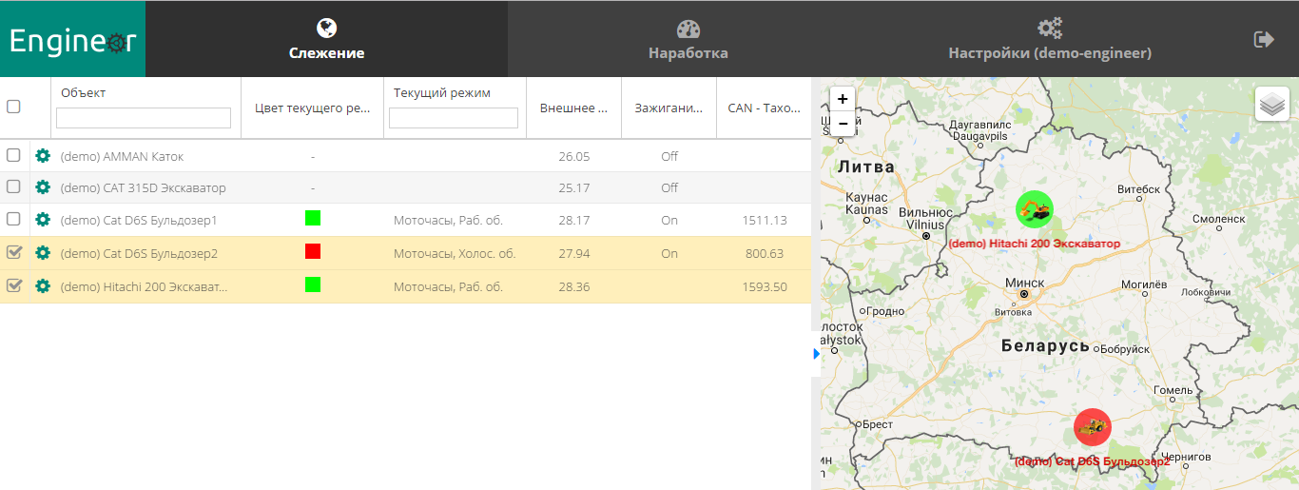
Task: Click the Engineer logo
Action: coord(72,40)
